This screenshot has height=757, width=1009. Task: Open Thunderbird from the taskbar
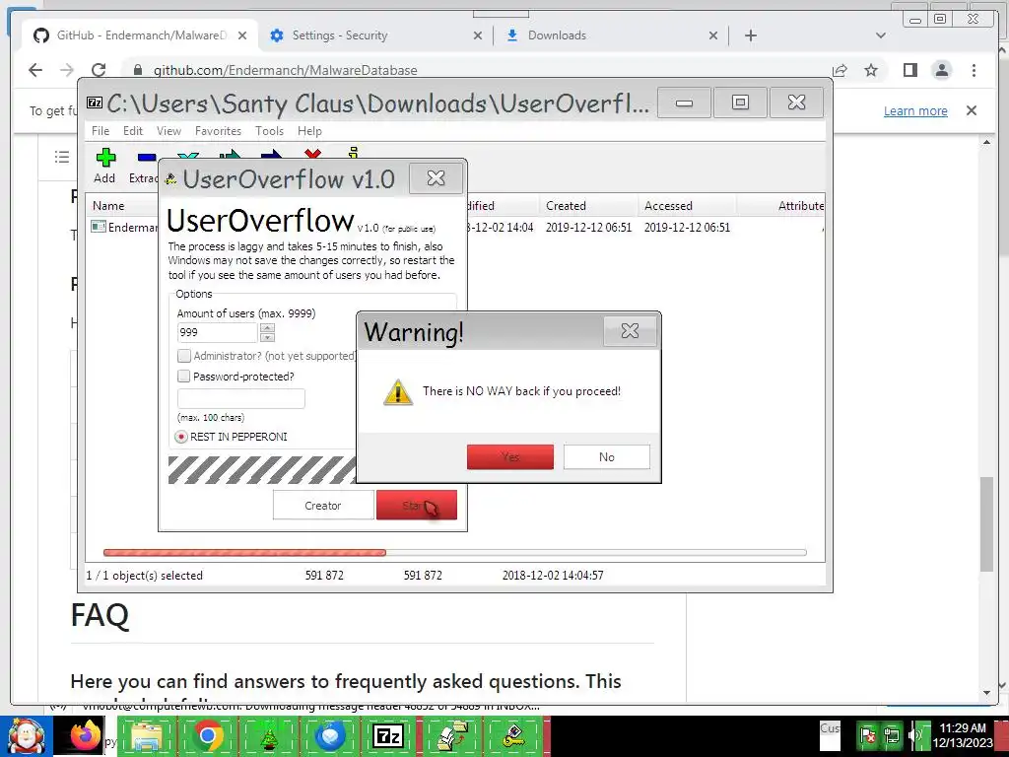[330, 736]
